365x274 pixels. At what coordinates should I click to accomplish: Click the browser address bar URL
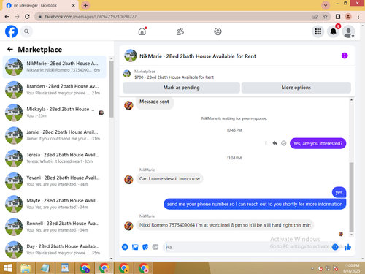tap(91, 17)
